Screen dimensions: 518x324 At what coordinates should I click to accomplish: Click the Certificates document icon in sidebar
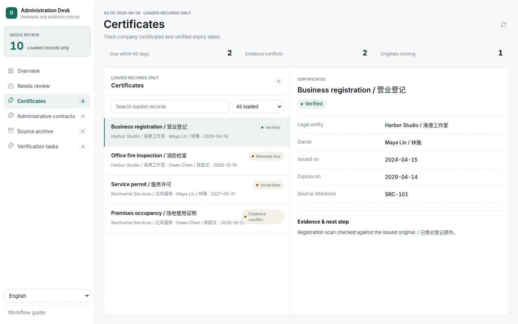click(11, 100)
